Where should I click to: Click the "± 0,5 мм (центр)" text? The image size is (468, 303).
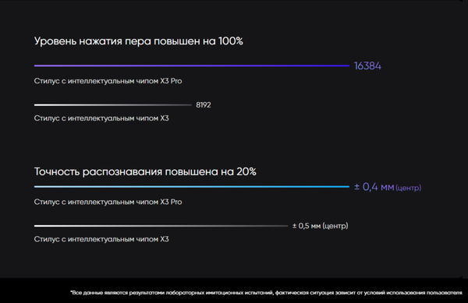pos(321,226)
